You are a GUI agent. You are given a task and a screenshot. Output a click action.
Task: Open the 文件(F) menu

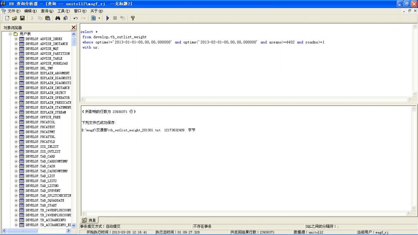click(13, 11)
